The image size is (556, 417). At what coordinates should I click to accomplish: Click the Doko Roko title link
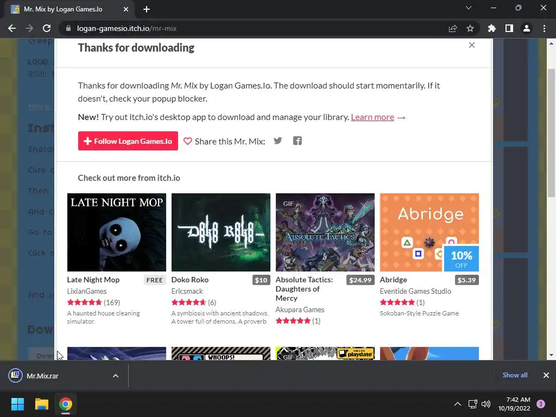click(190, 280)
